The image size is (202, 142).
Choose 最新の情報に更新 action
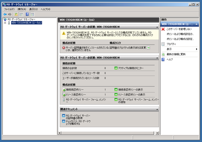(x=176, y=54)
